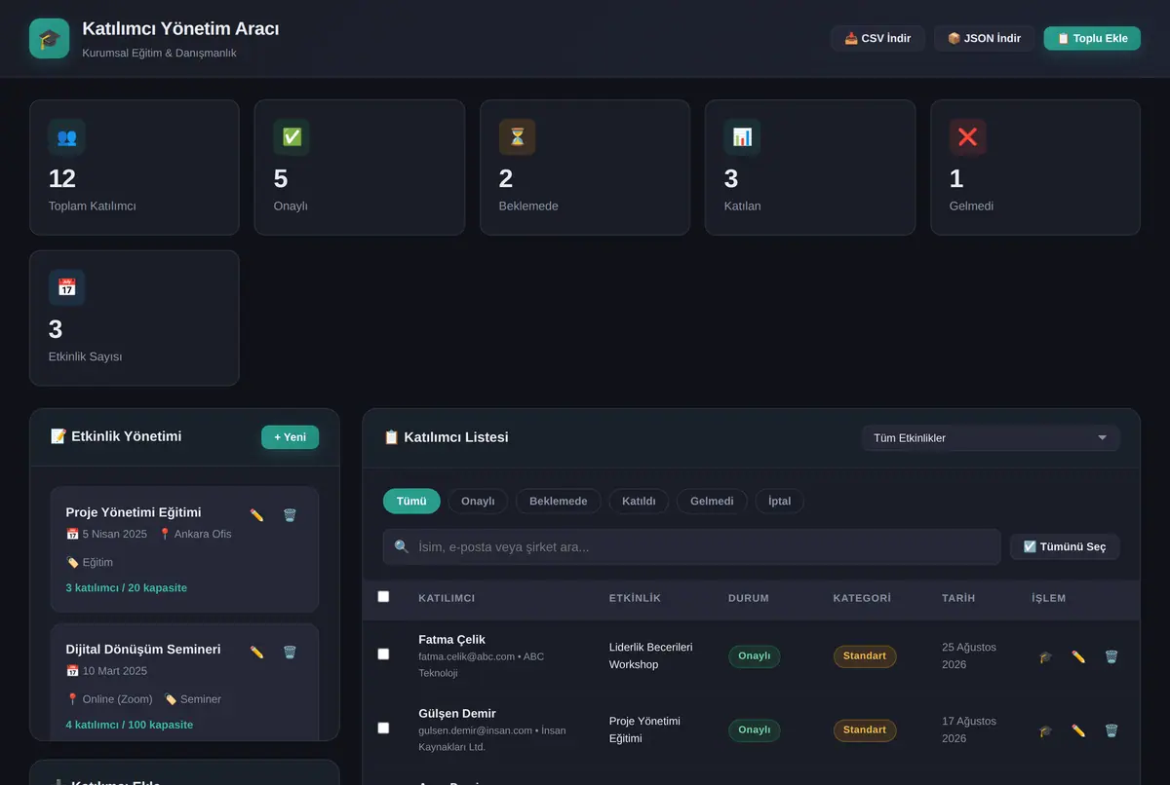Mark Gülşen Demir as attended via graduation cap
This screenshot has height=785, width=1170.
[x=1046, y=730]
